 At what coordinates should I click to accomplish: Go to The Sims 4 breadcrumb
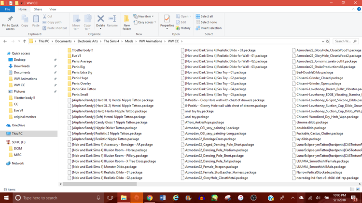(111, 41)
